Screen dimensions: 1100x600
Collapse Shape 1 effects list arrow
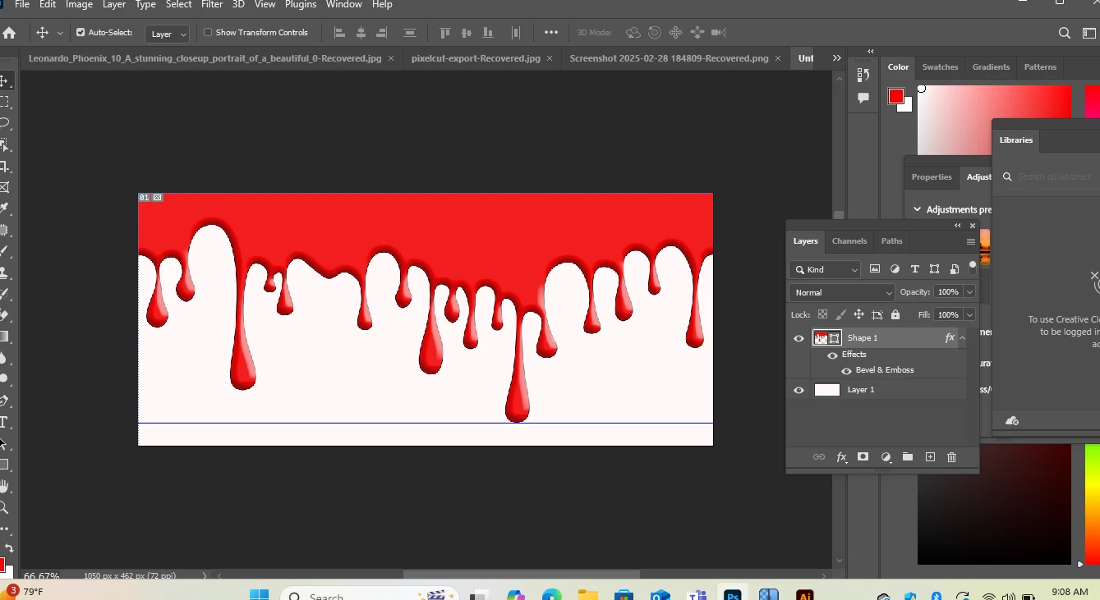point(963,337)
